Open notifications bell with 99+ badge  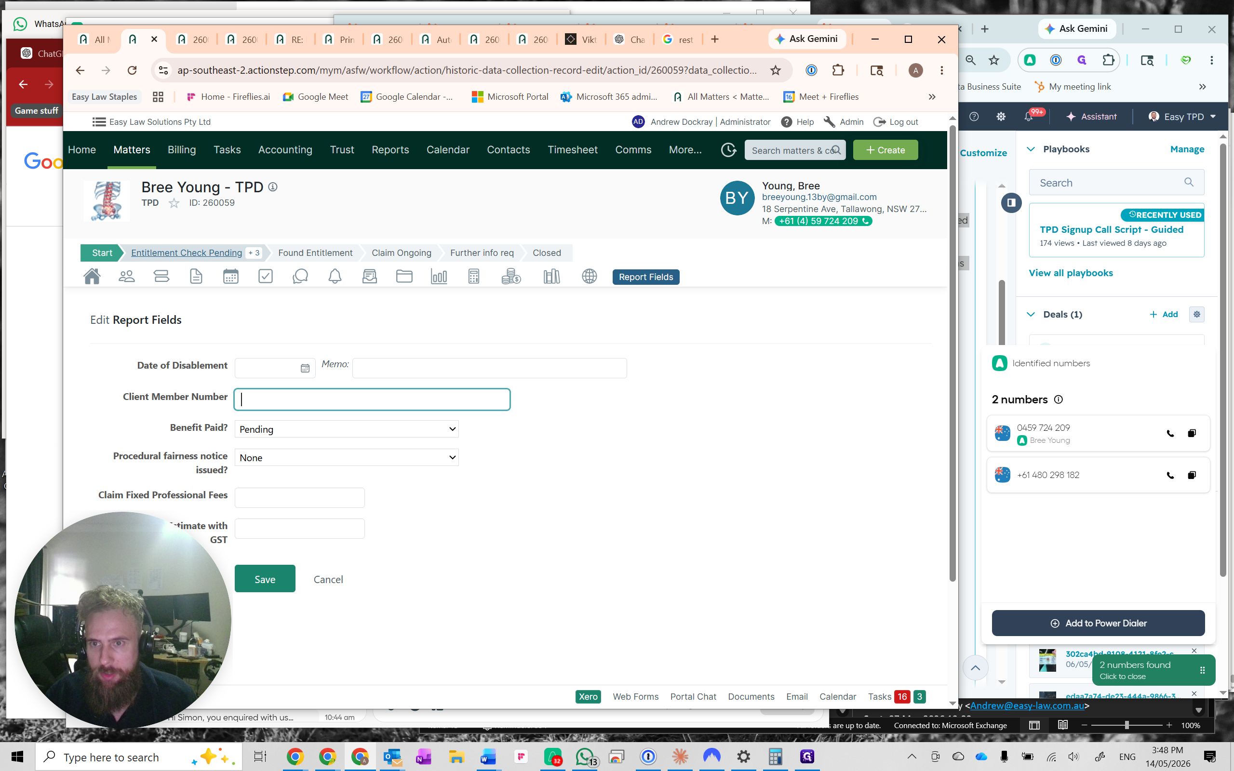point(1029,117)
